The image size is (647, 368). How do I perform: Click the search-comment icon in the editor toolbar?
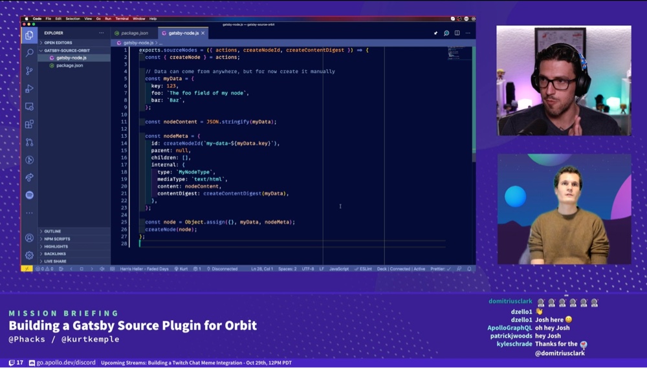click(446, 33)
